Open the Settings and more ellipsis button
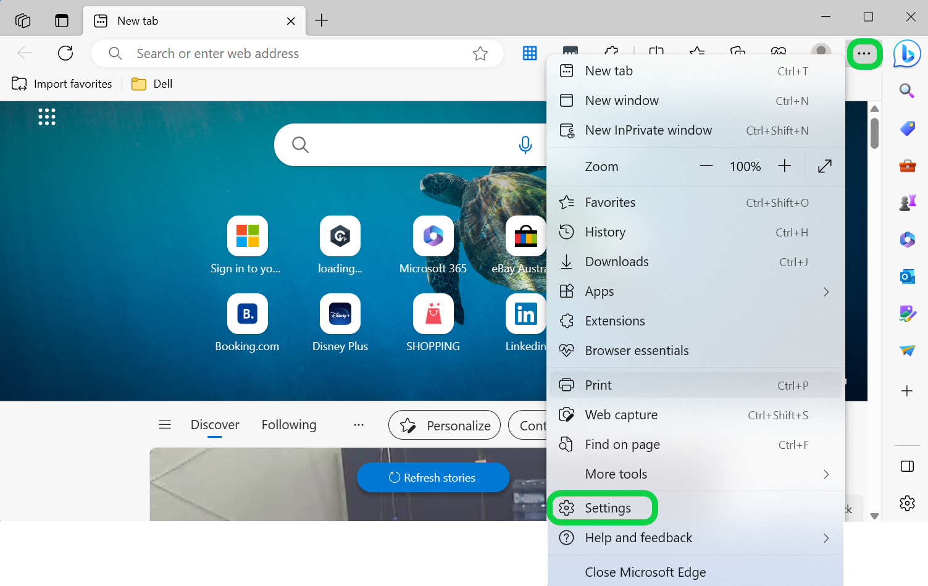928x586 pixels. [864, 54]
